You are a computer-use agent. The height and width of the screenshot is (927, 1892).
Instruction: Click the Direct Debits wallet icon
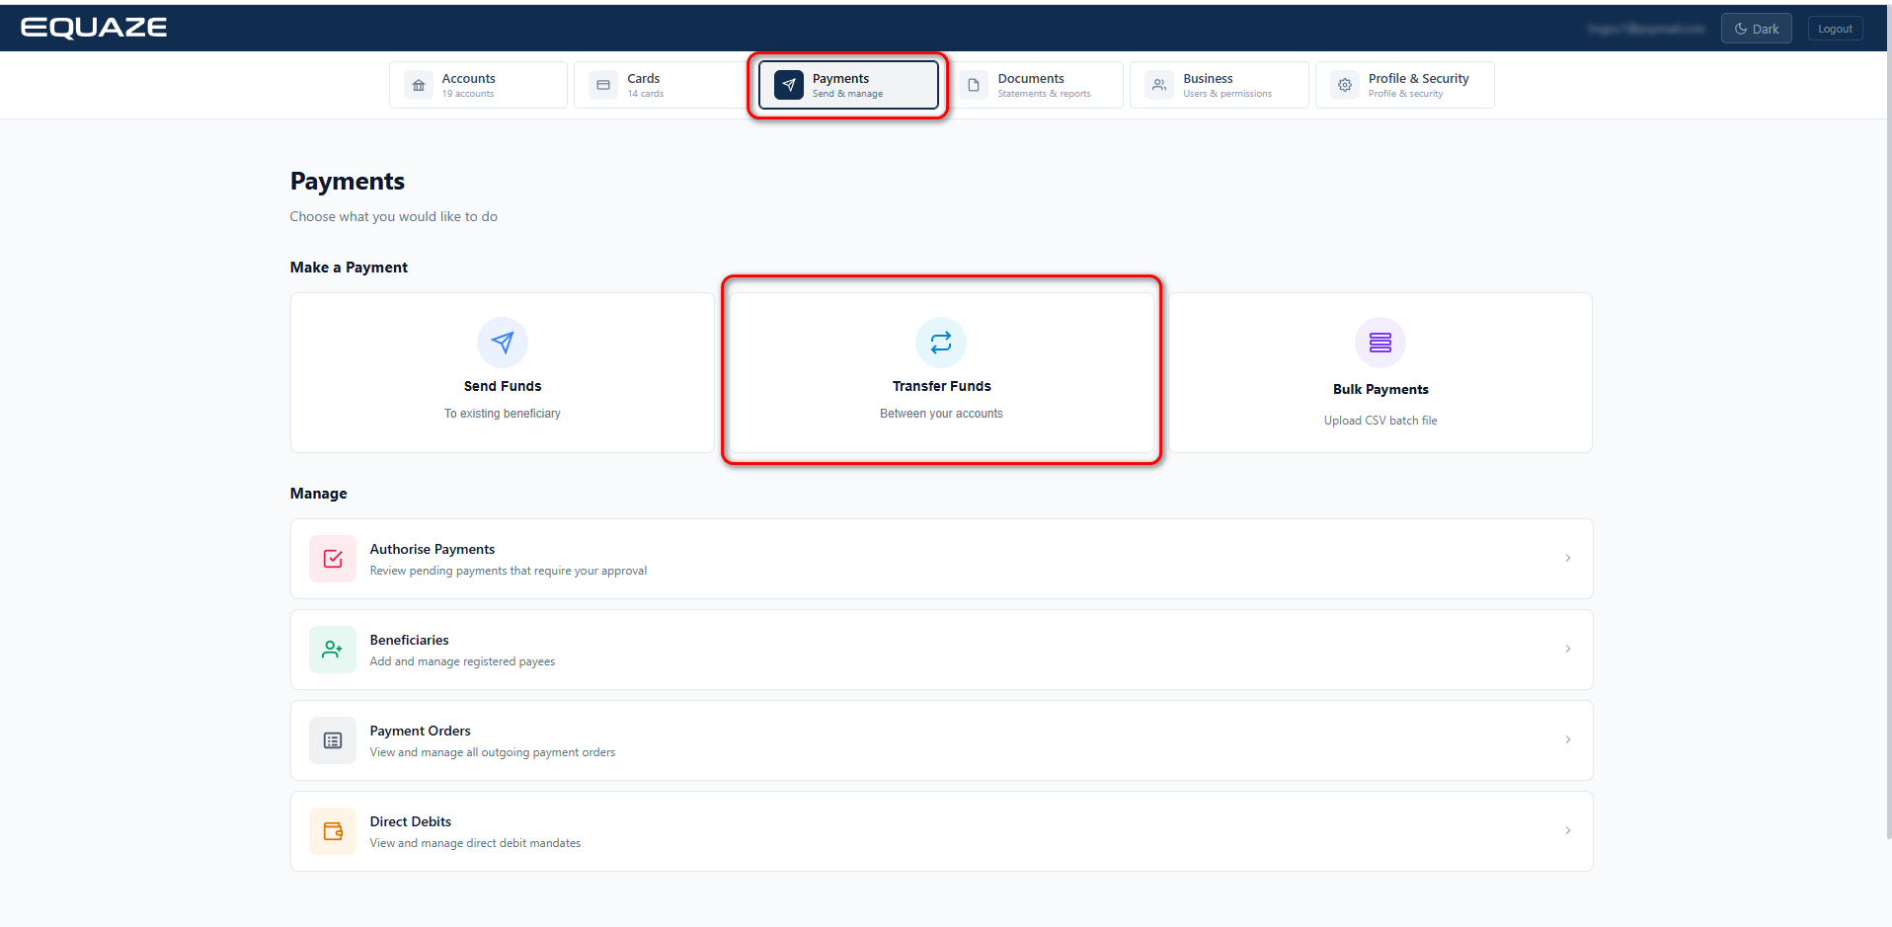[333, 831]
